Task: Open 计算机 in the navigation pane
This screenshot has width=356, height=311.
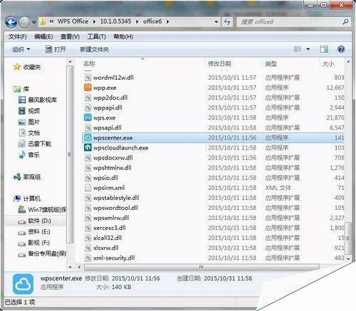Action: tap(32, 199)
